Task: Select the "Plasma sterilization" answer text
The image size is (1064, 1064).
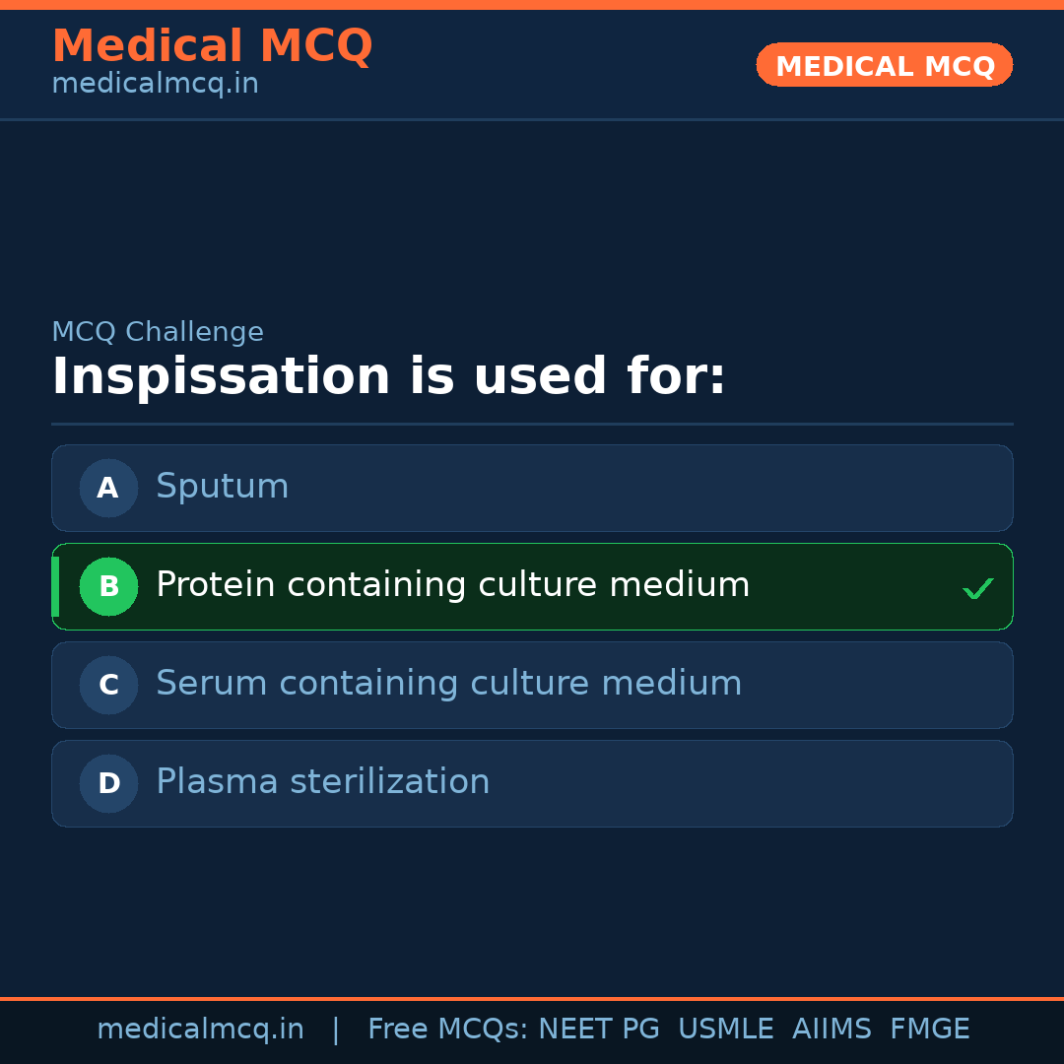Action: 322,782
